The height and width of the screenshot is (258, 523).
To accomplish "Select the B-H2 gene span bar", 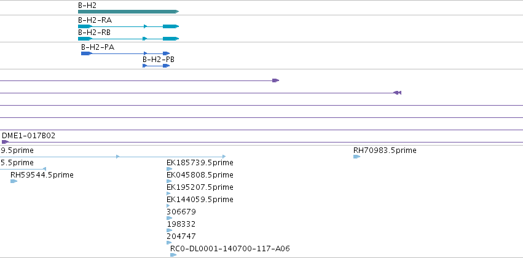I will coord(128,12).
